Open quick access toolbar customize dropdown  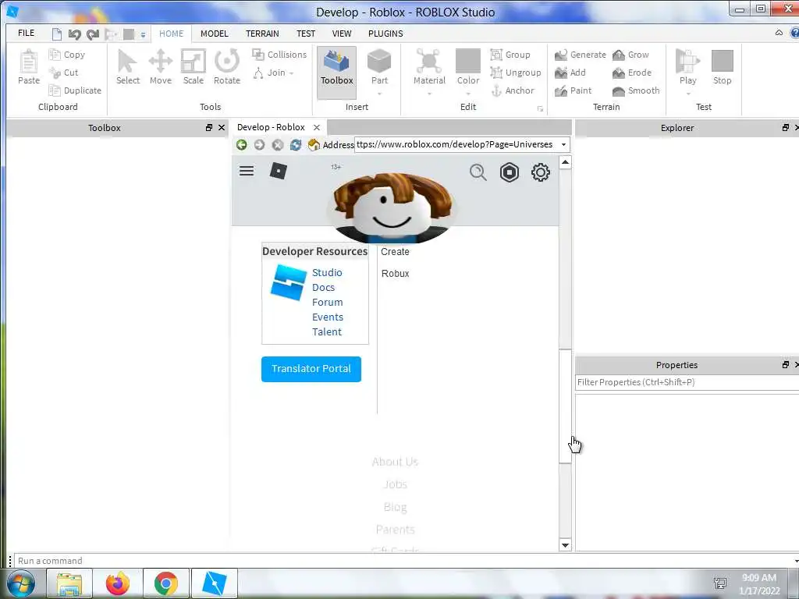144,35
